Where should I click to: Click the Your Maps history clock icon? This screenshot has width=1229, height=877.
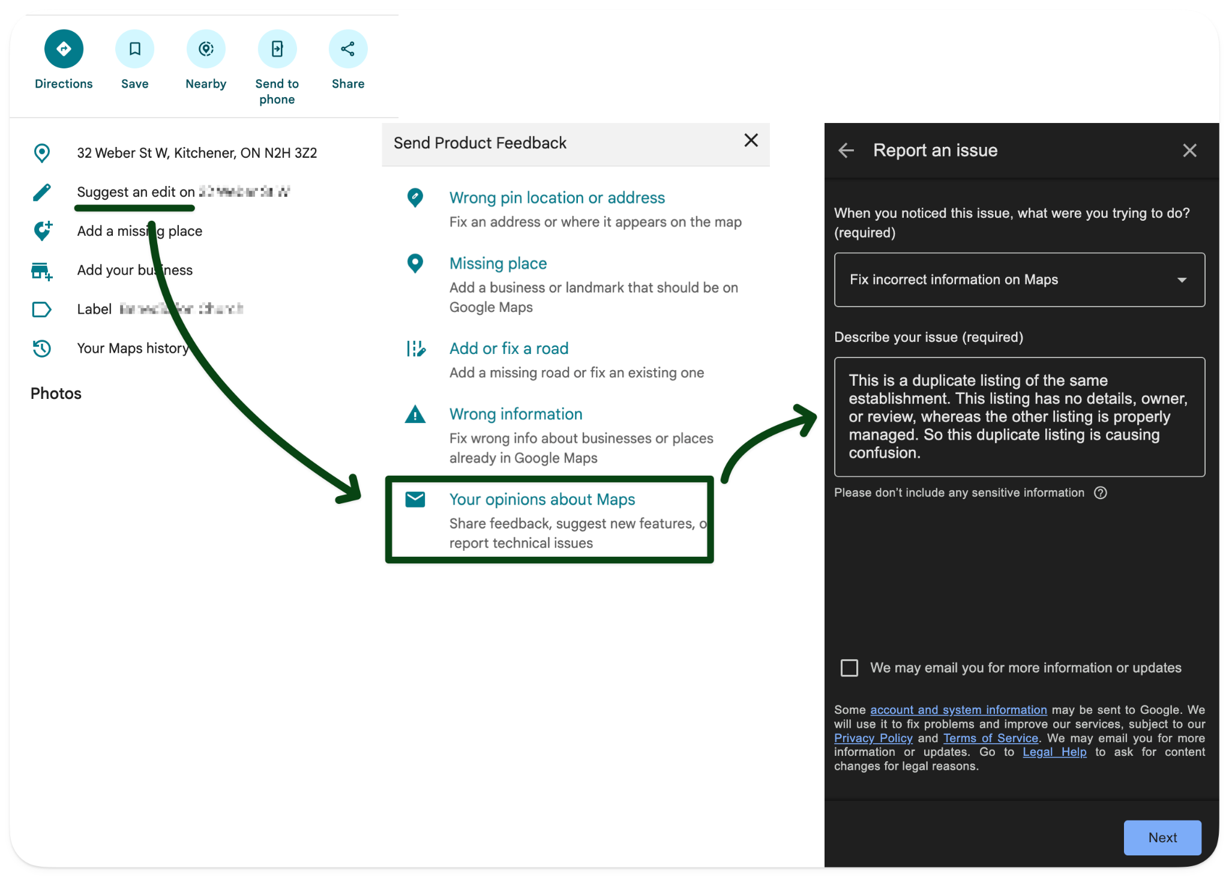(x=42, y=349)
